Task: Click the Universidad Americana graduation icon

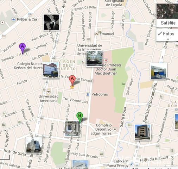Action: pos(48,92)
